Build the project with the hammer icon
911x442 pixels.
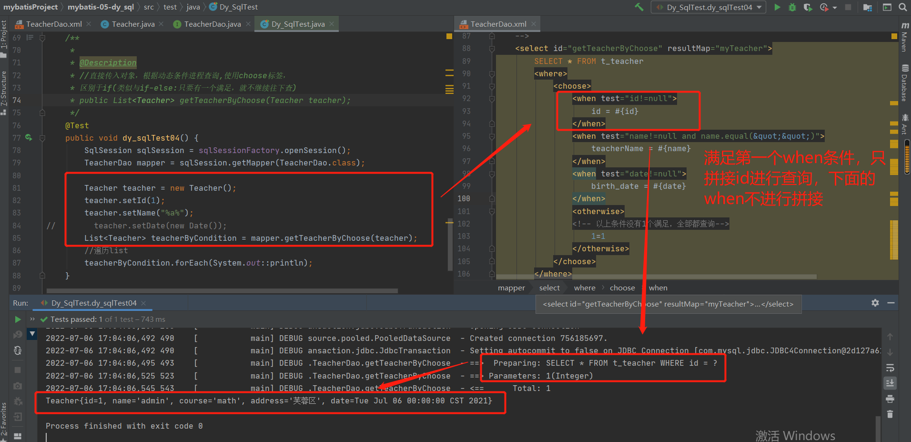(x=639, y=7)
